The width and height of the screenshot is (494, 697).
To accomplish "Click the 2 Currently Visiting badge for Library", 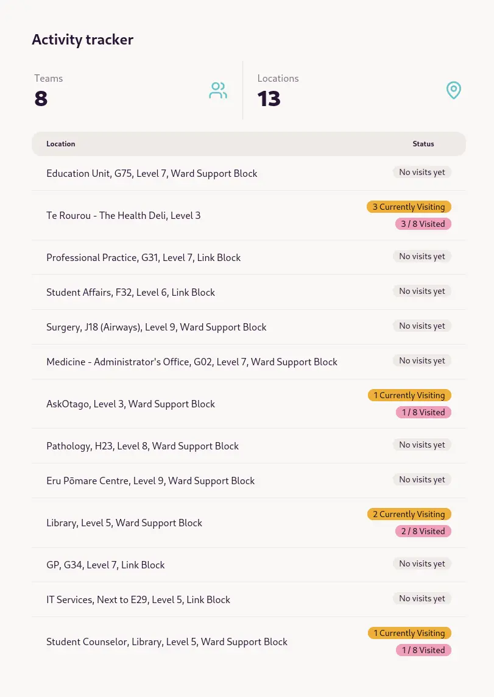I will [409, 514].
